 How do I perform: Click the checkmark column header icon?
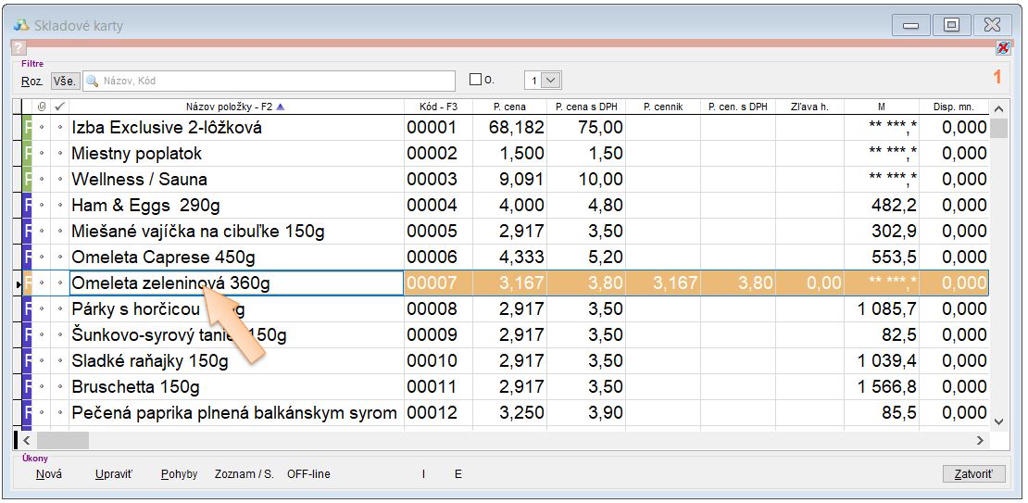pos(60,107)
